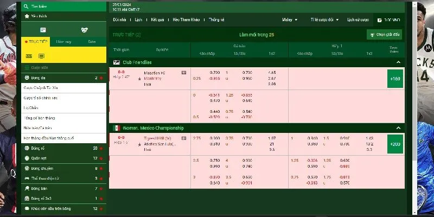Favorite the Mazatlan FC match star
The width and height of the screenshot is (434, 217).
(x=139, y=78)
